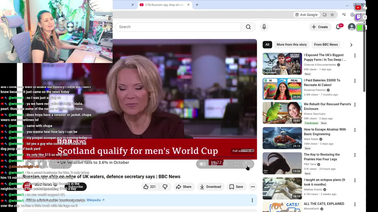Open title 'I Paid Bakeries $5000 To Recreate AI Cakes!'
The width and height of the screenshot is (378, 212).
322,83
